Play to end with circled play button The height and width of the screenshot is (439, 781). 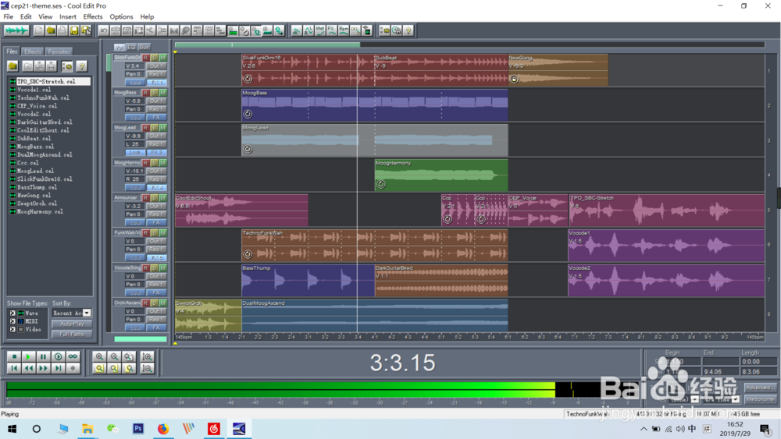[x=58, y=356]
